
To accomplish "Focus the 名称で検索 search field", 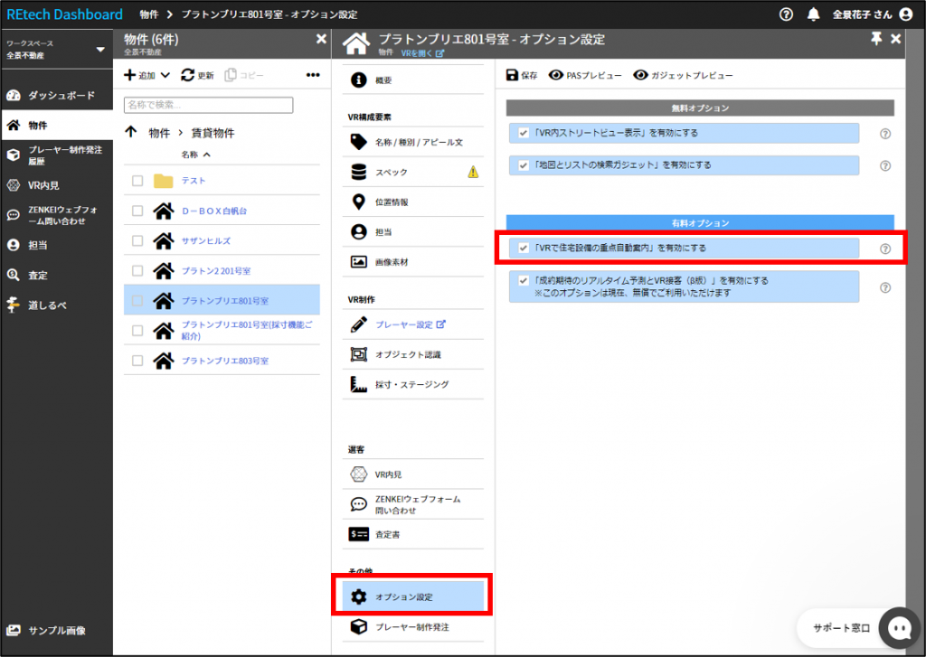I will click(209, 105).
